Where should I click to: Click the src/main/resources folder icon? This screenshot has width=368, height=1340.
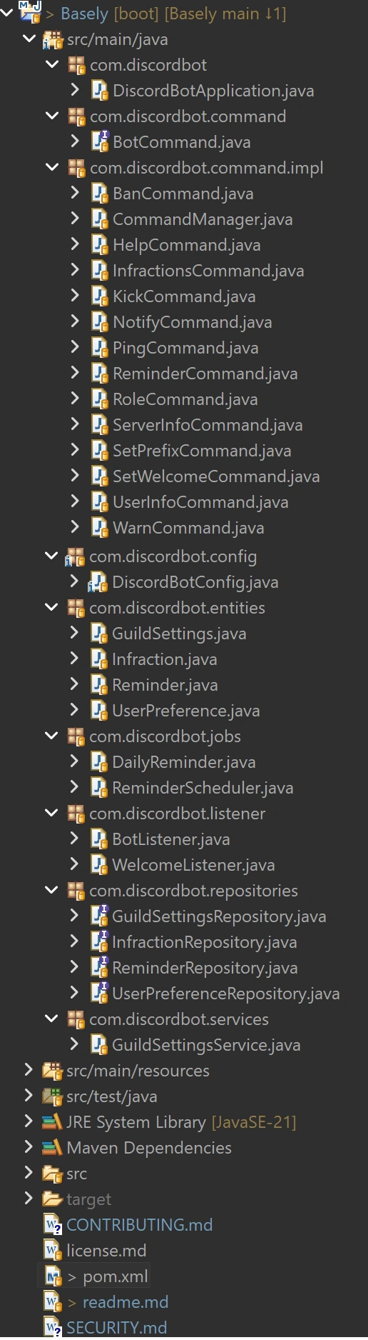[x=52, y=1071]
